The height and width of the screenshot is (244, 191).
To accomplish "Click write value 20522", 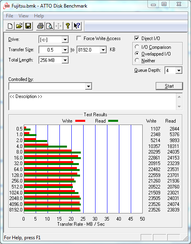I will [154, 186].
